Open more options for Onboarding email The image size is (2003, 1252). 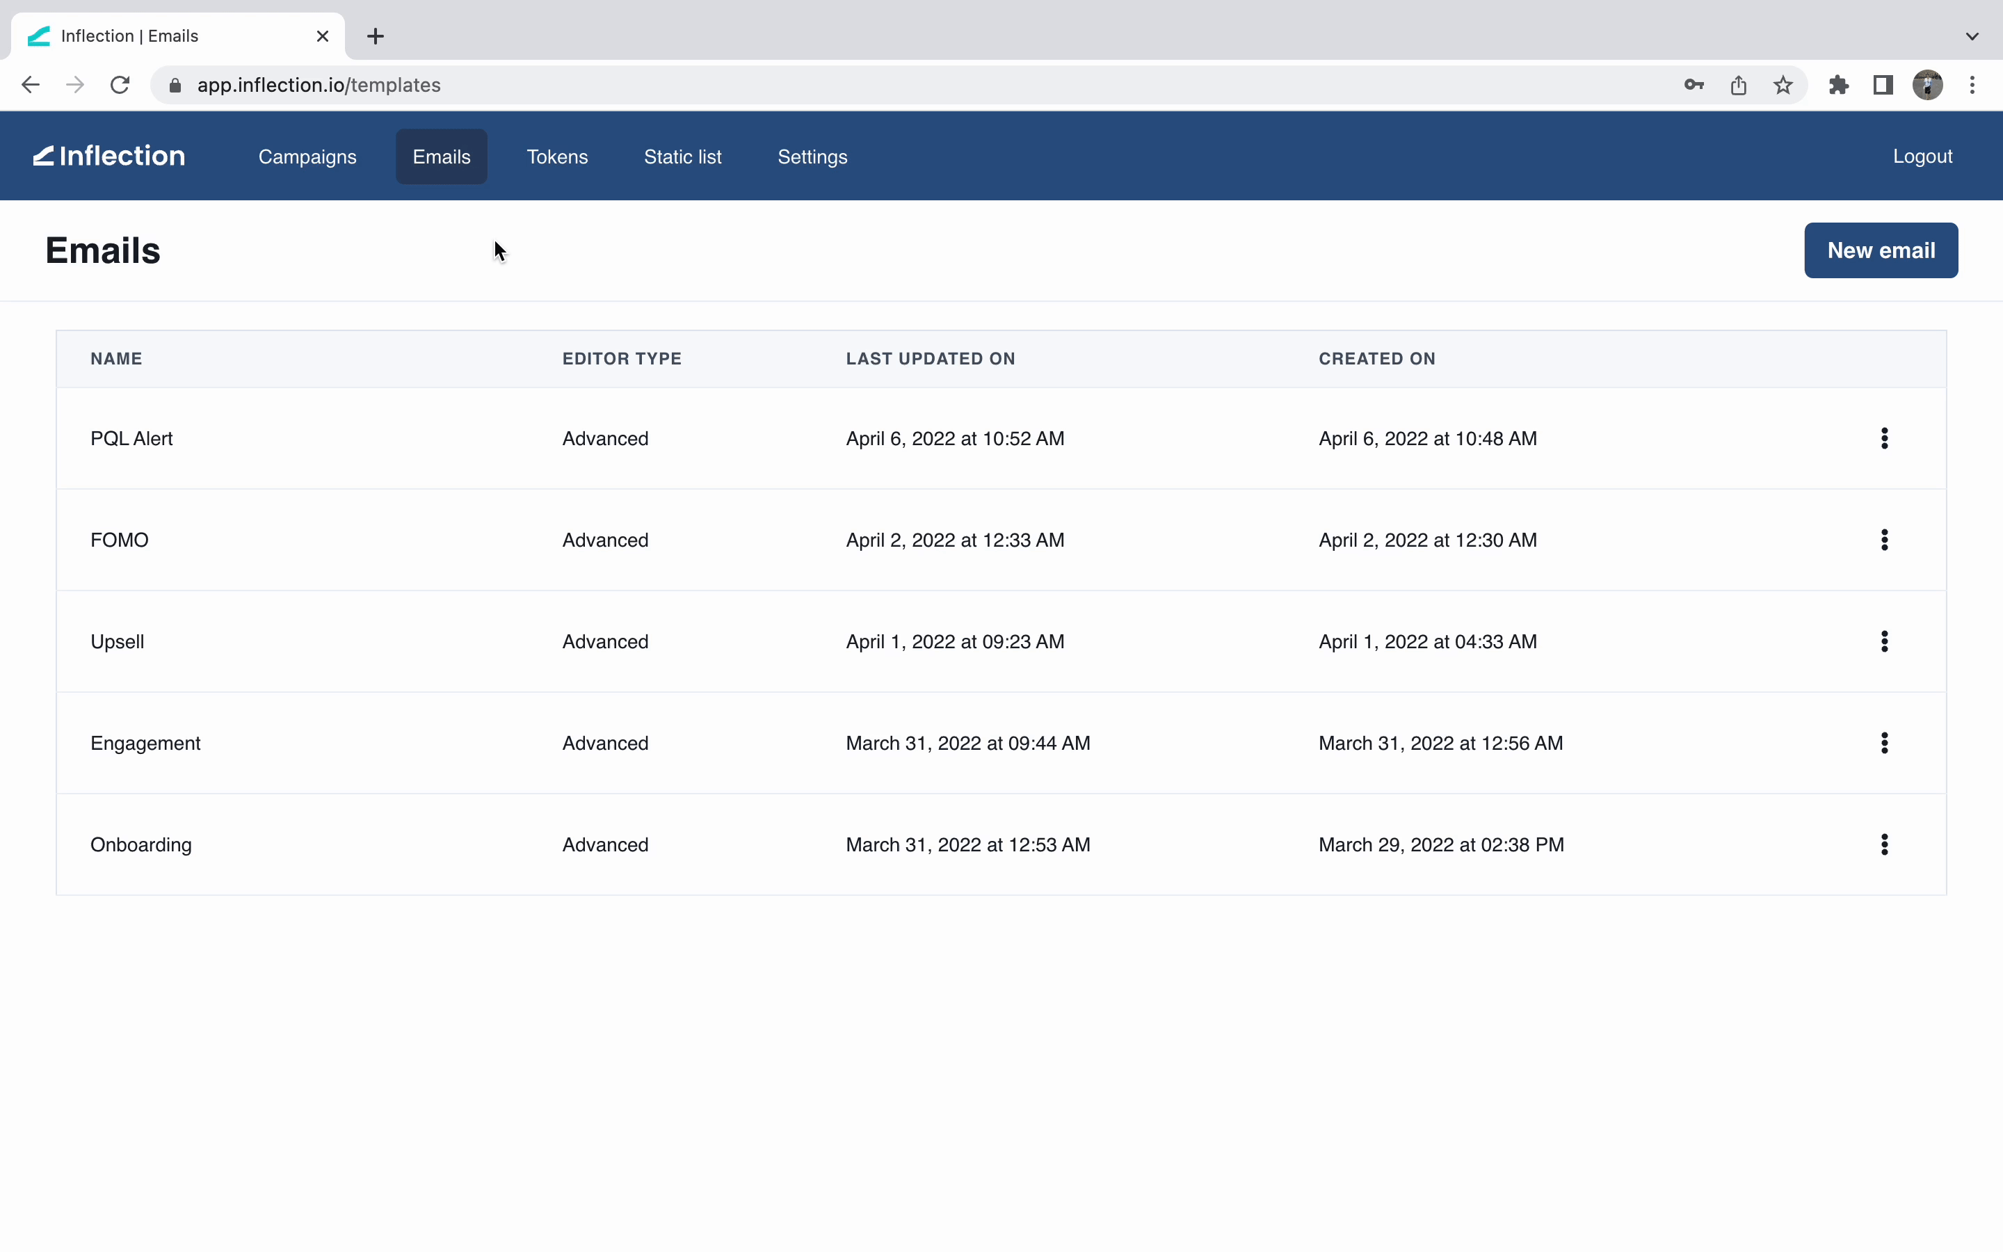tap(1884, 844)
